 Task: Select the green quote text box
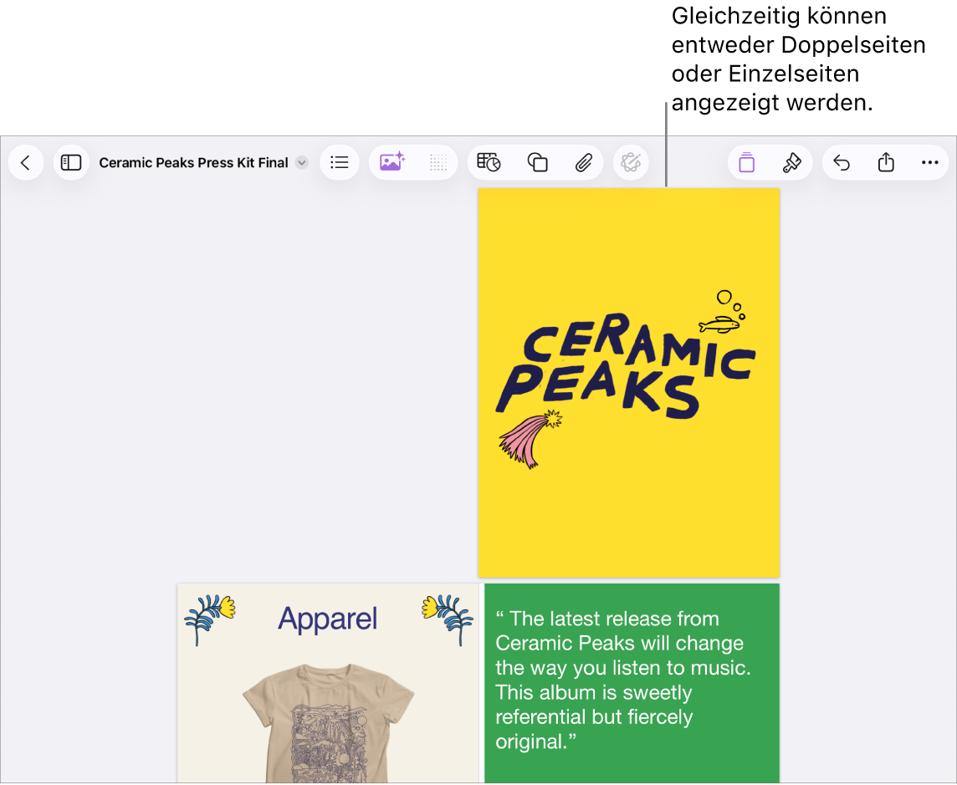point(632,683)
